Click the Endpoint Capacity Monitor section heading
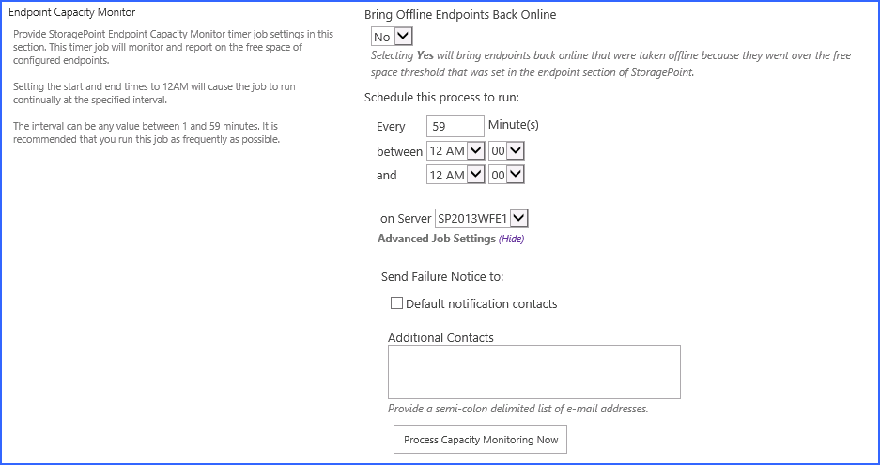Viewport: 880px width, 465px height. [x=71, y=12]
